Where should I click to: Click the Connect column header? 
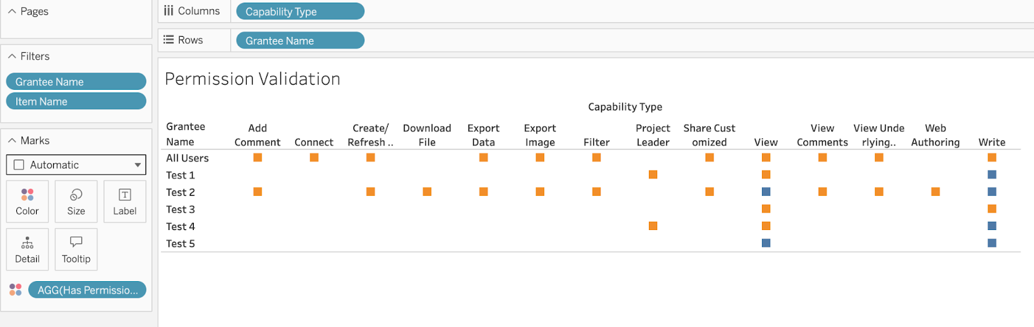314,142
